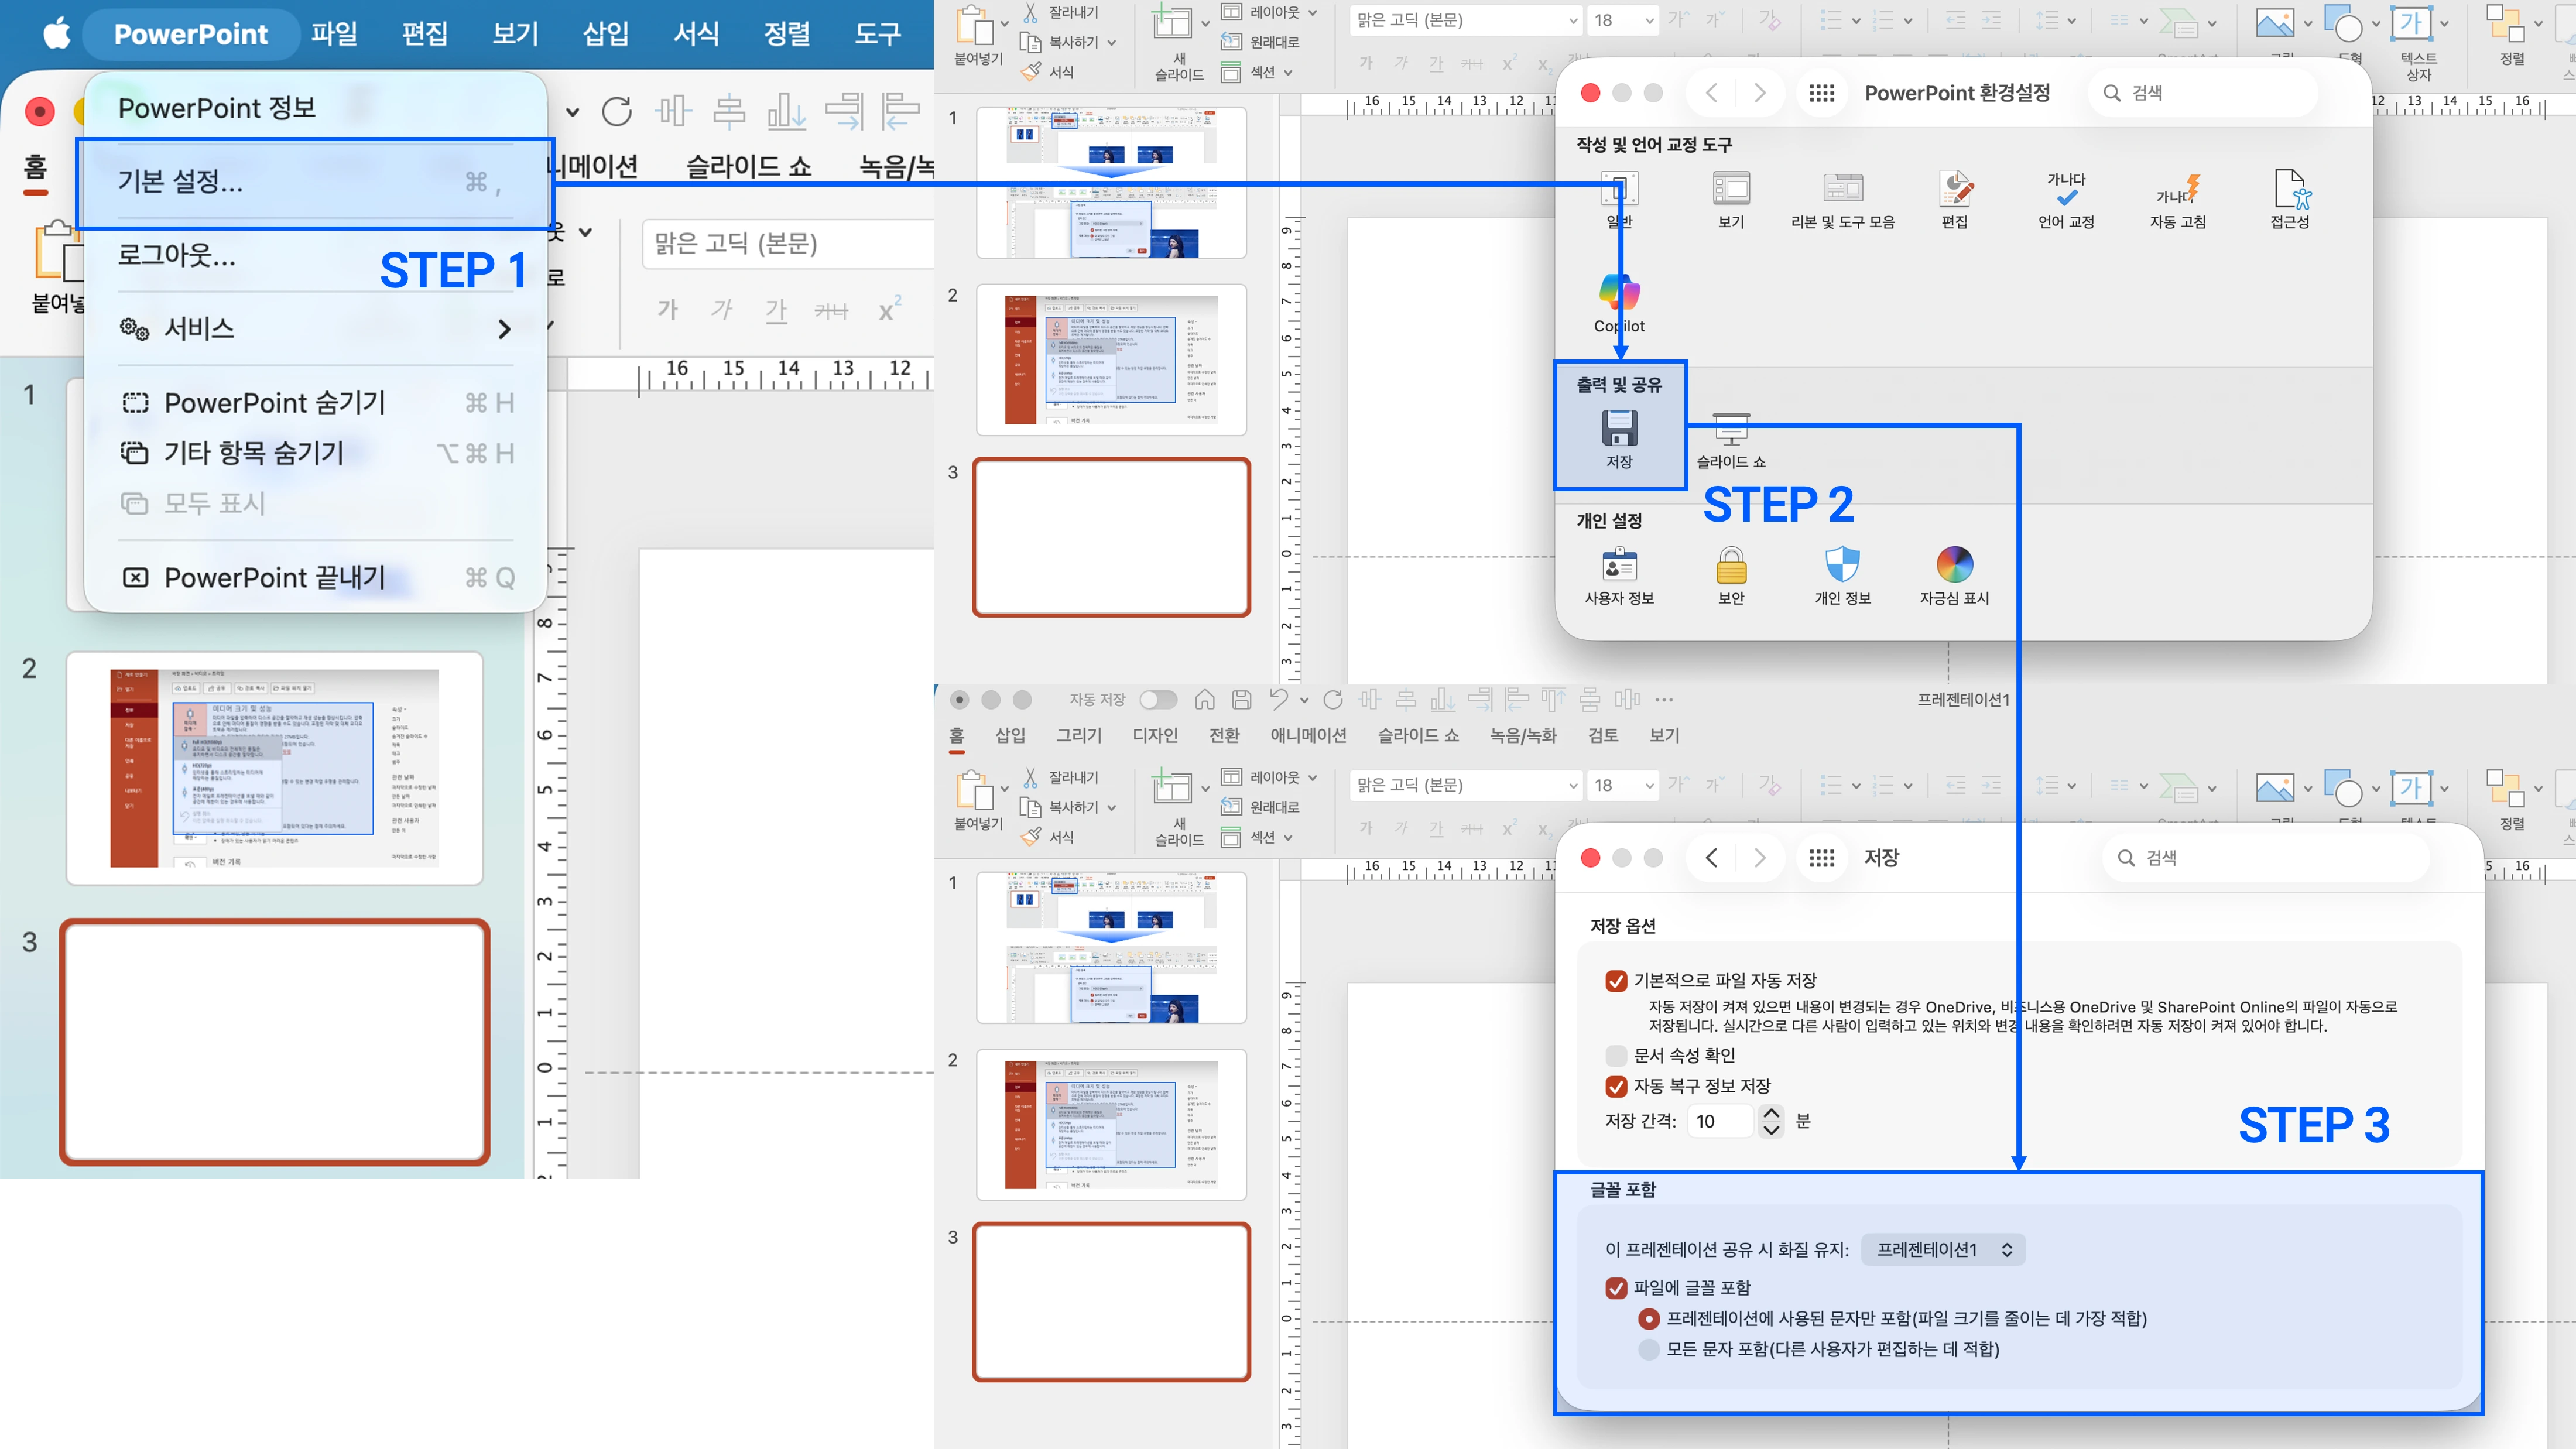The height and width of the screenshot is (1449, 2576).
Task: Switch to the 검토 ribbon tab
Action: [1603, 736]
